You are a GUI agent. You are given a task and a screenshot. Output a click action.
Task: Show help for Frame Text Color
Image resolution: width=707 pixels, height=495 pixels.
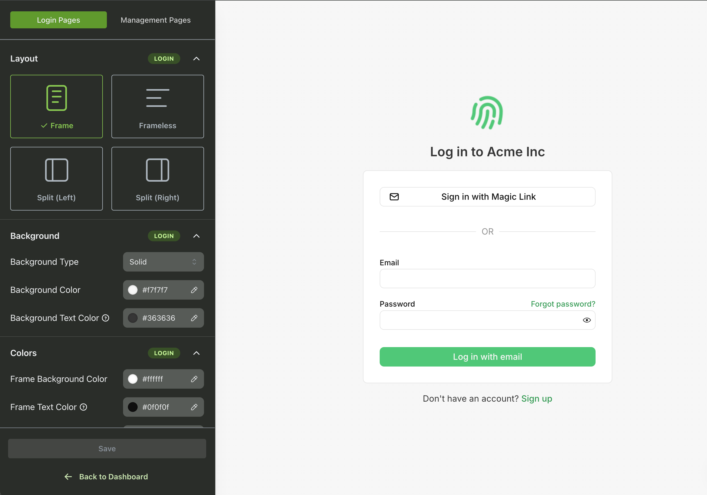pos(83,407)
